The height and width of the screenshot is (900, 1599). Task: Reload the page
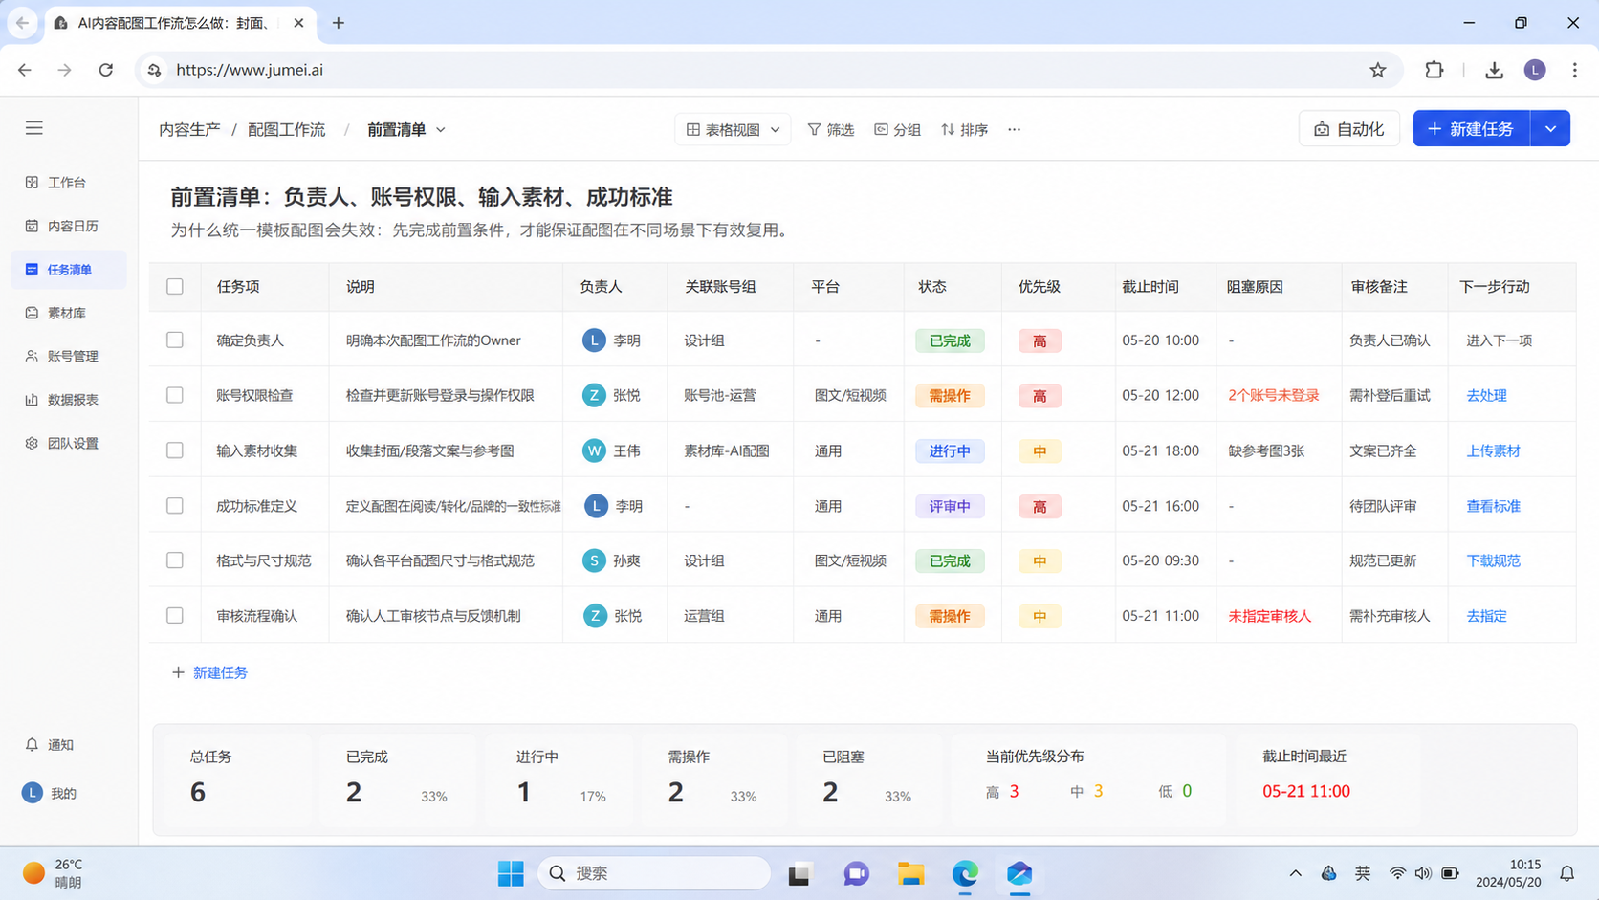[106, 70]
